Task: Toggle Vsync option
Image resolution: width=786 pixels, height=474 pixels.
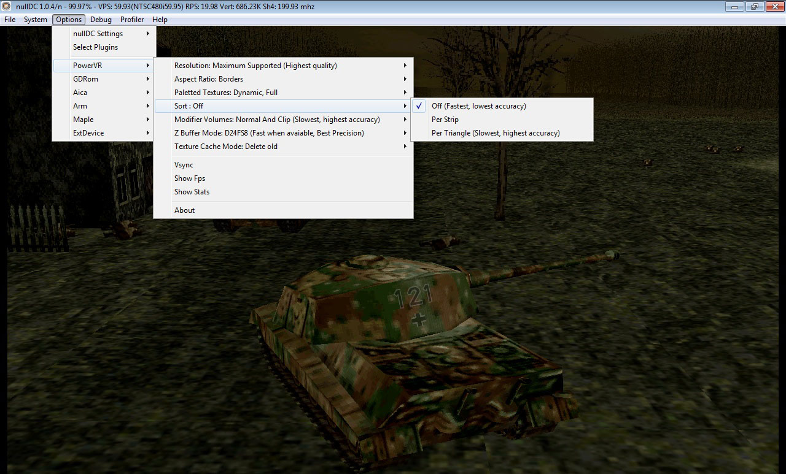Action: pos(283,165)
